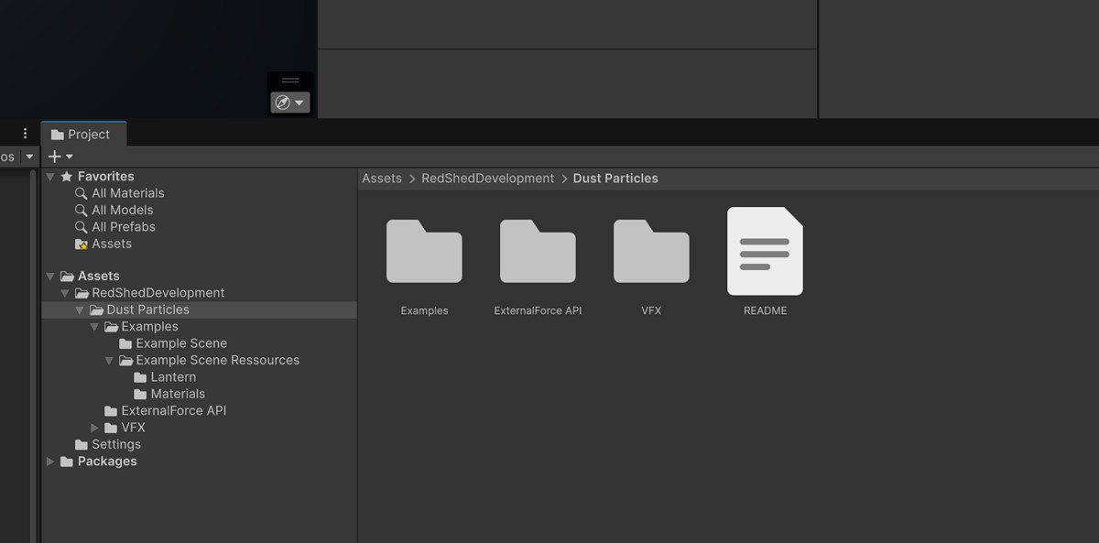Click the magnifier icon beside All Prefabs
Screen dimensions: 1099x543
81,226
